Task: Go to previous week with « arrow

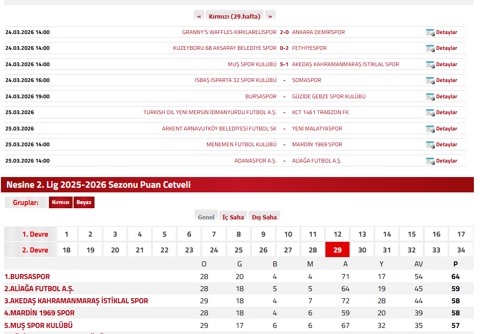Action: 199,16
